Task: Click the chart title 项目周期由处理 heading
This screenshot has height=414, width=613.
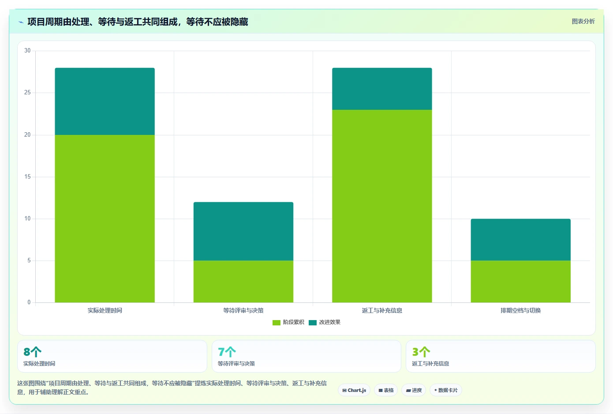Action: coord(138,22)
